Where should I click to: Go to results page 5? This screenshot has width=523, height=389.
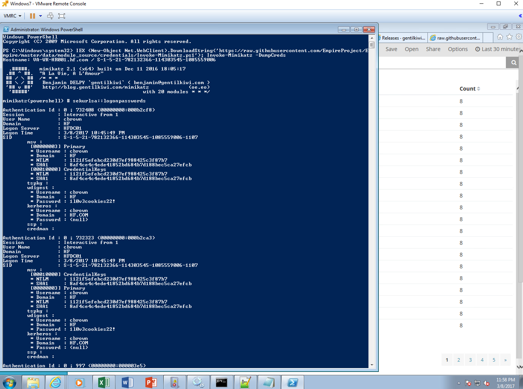[494, 360]
